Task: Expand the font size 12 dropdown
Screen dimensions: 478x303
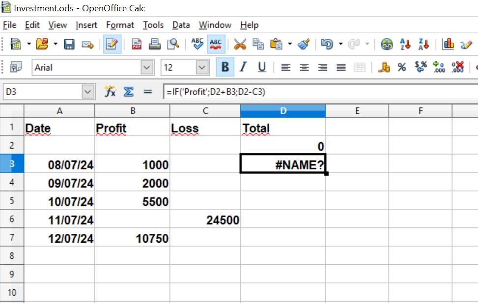Action: [202, 67]
